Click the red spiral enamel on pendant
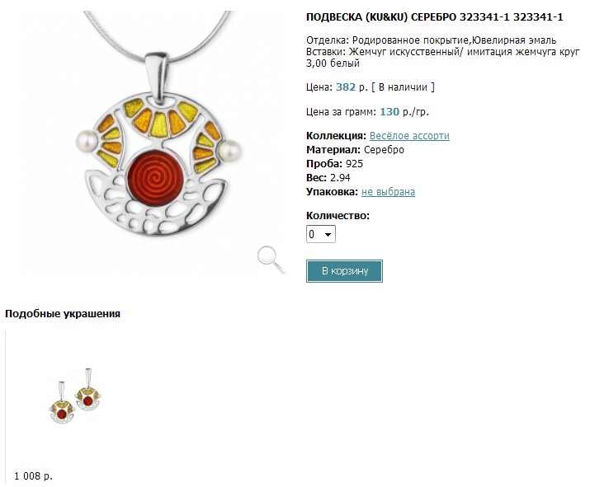This screenshot has height=487, width=595. point(156,177)
